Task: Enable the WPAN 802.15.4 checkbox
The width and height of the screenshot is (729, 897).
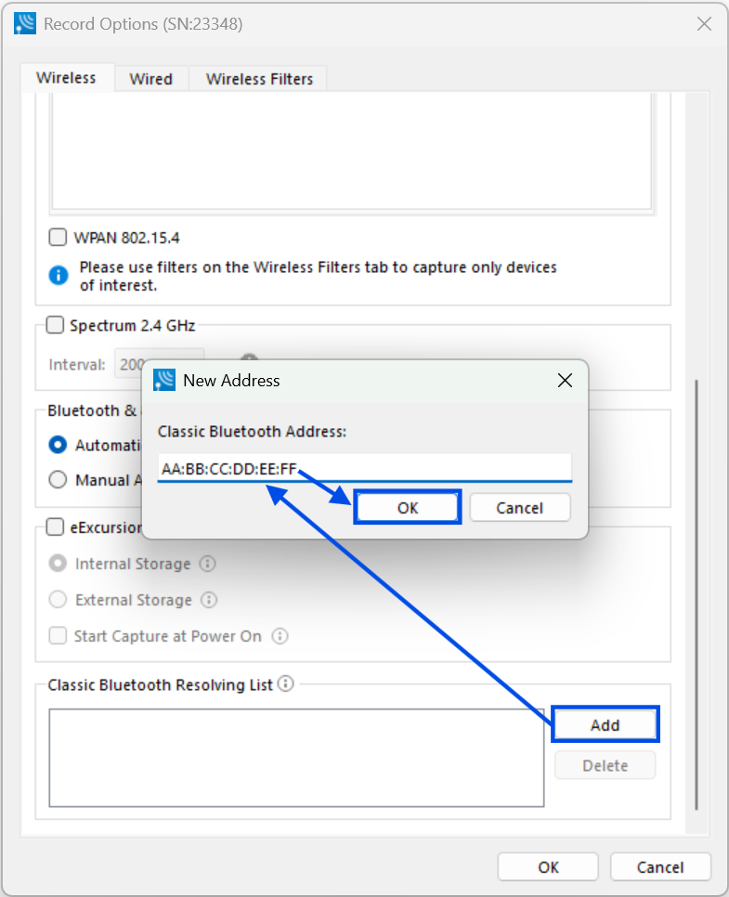Action: (58, 237)
